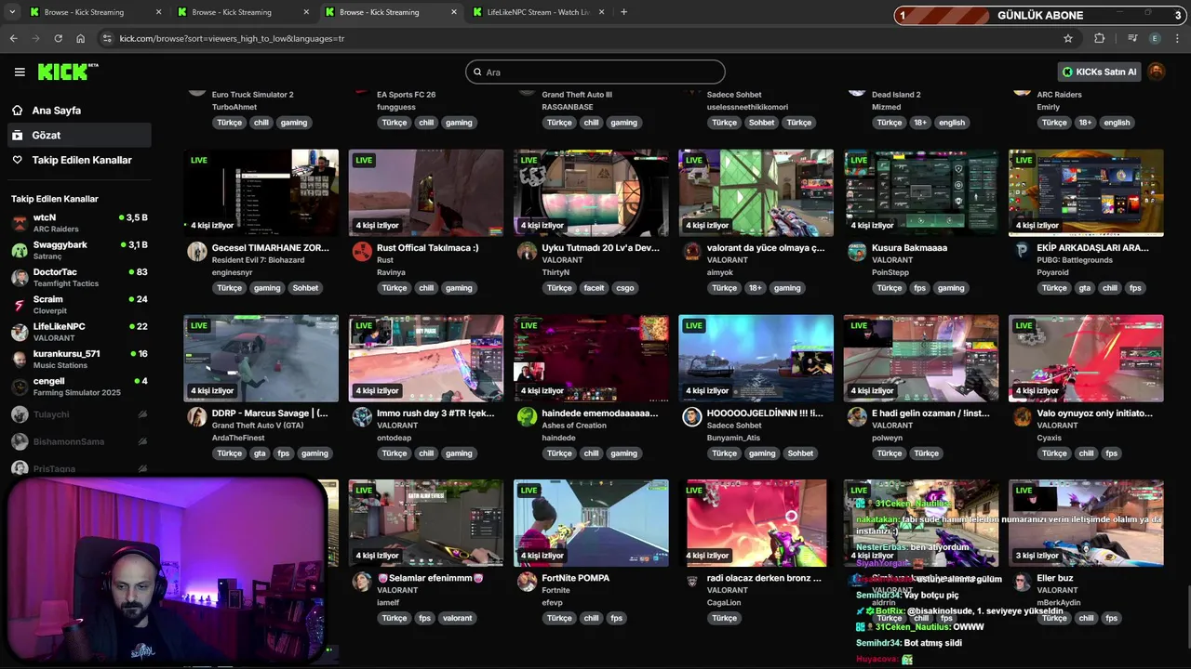Click ThirtyN channel avatar
The image size is (1191, 669).
(527, 252)
